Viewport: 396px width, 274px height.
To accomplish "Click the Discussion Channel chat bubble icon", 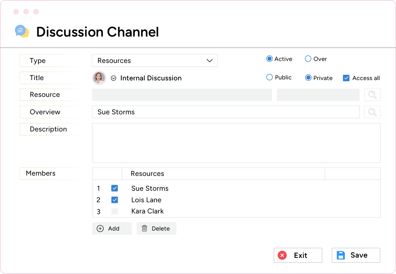I will 22,31.
